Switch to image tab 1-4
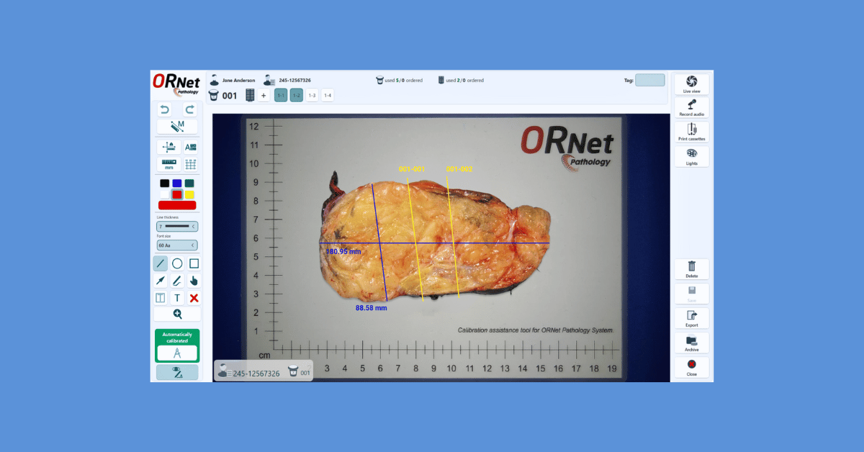 click(x=328, y=95)
